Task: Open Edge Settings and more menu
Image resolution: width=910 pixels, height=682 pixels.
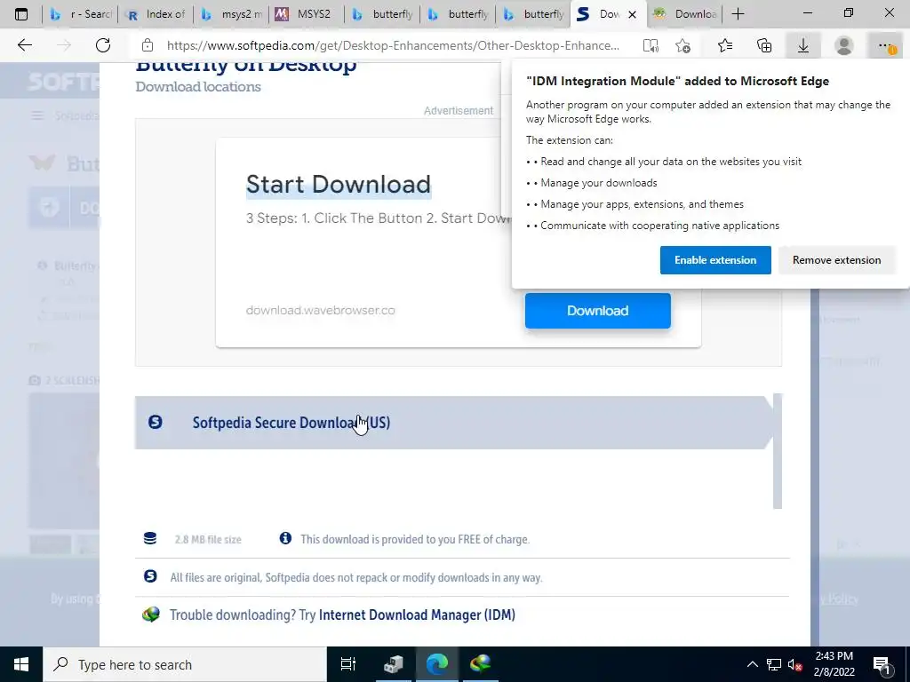Action: 885,46
